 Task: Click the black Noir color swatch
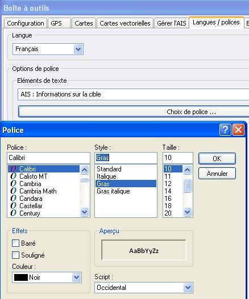pyautogui.click(x=21, y=277)
